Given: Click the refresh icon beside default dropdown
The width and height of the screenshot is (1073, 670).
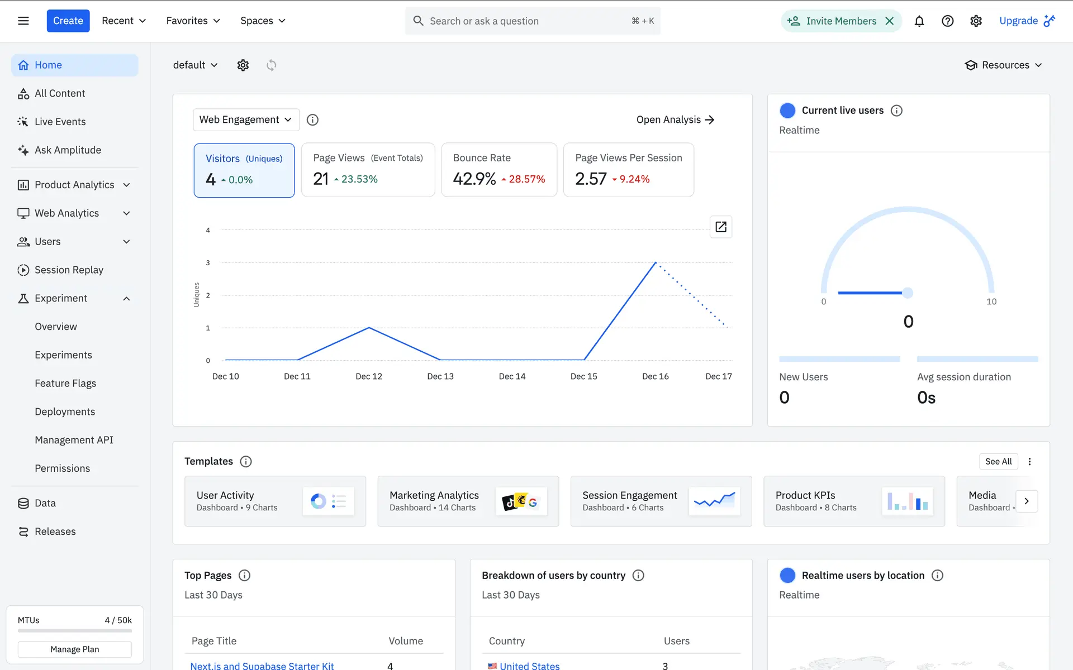Looking at the screenshot, I should pos(271,65).
